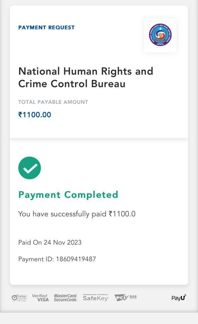Click the Paid On 24 Nov 2023 date
The width and height of the screenshot is (198, 324).
coord(50,242)
